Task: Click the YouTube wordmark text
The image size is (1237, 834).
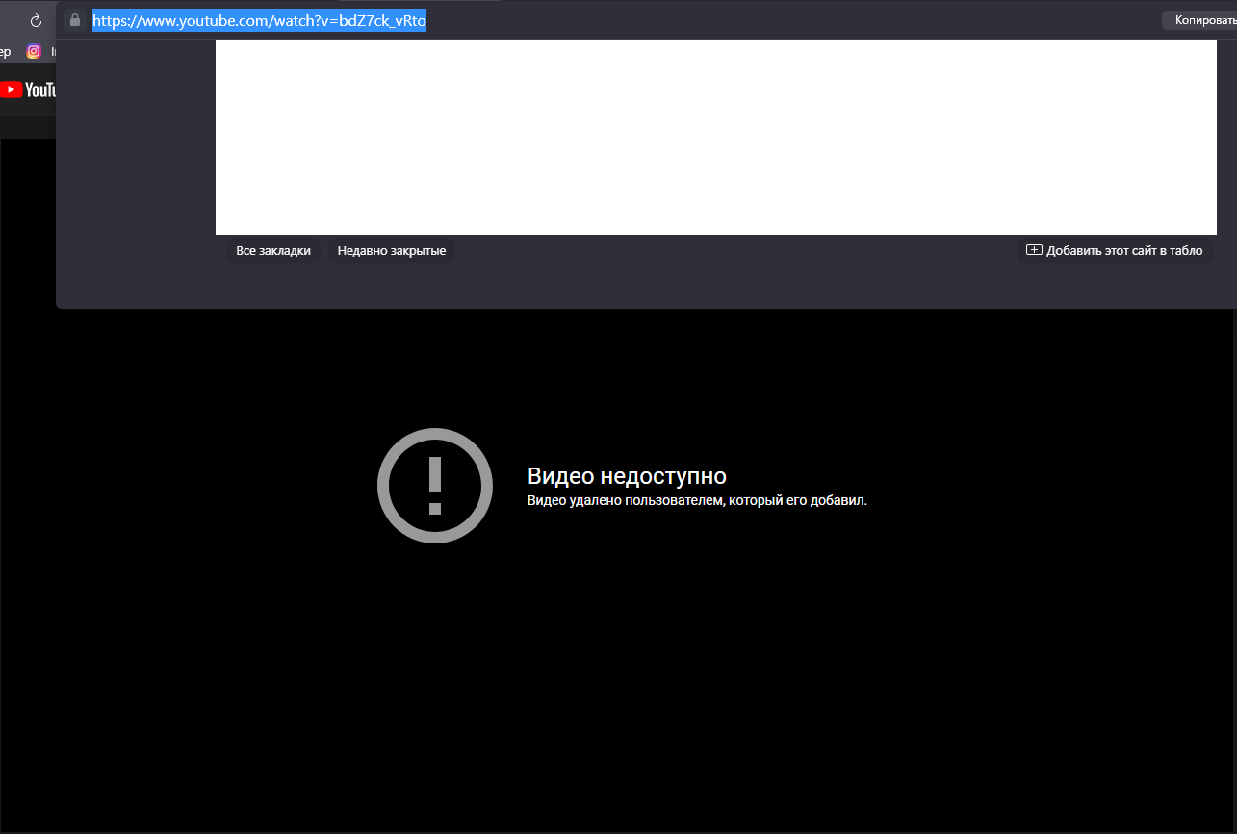Action: pyautogui.click(x=40, y=89)
